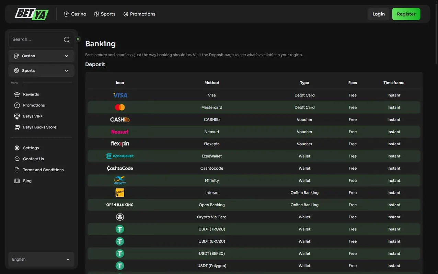Open the Contact Us link
438x274 pixels.
[33, 159]
